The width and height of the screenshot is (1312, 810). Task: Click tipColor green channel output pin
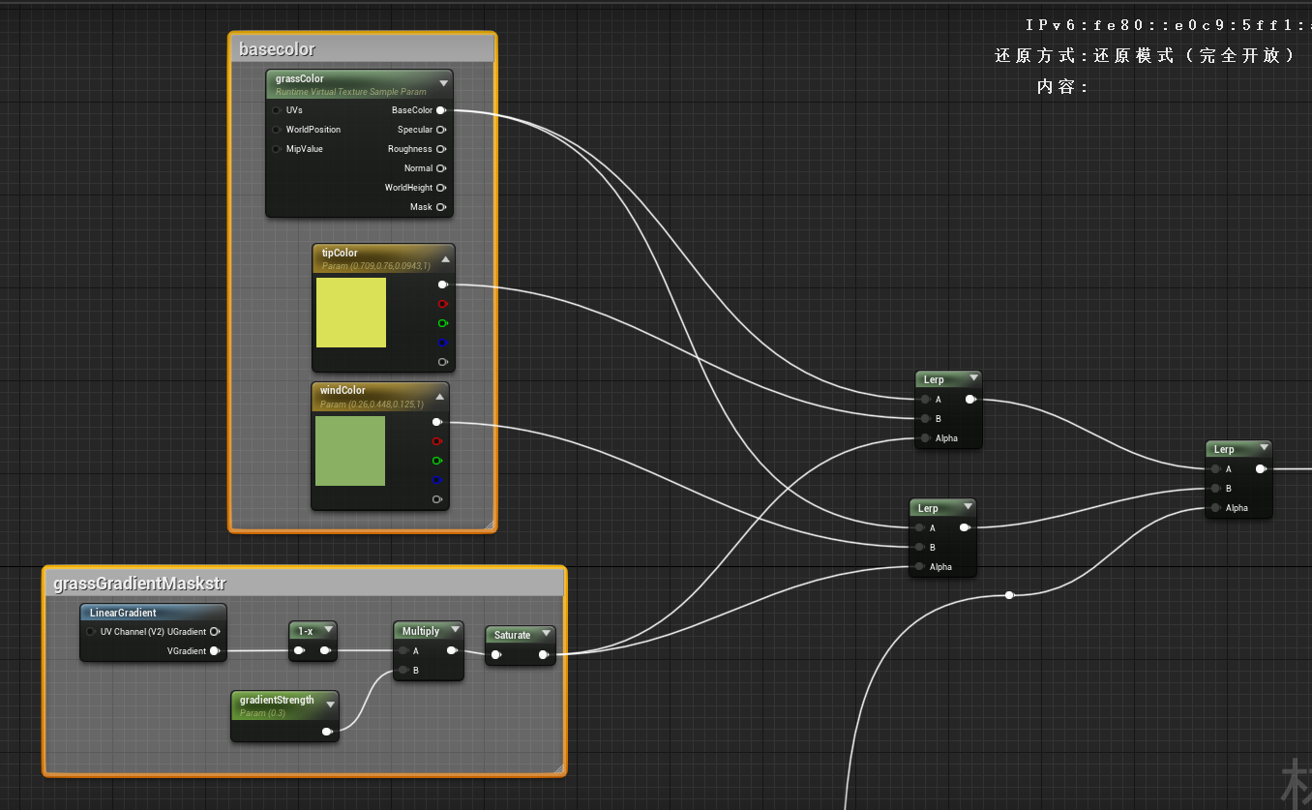442,323
